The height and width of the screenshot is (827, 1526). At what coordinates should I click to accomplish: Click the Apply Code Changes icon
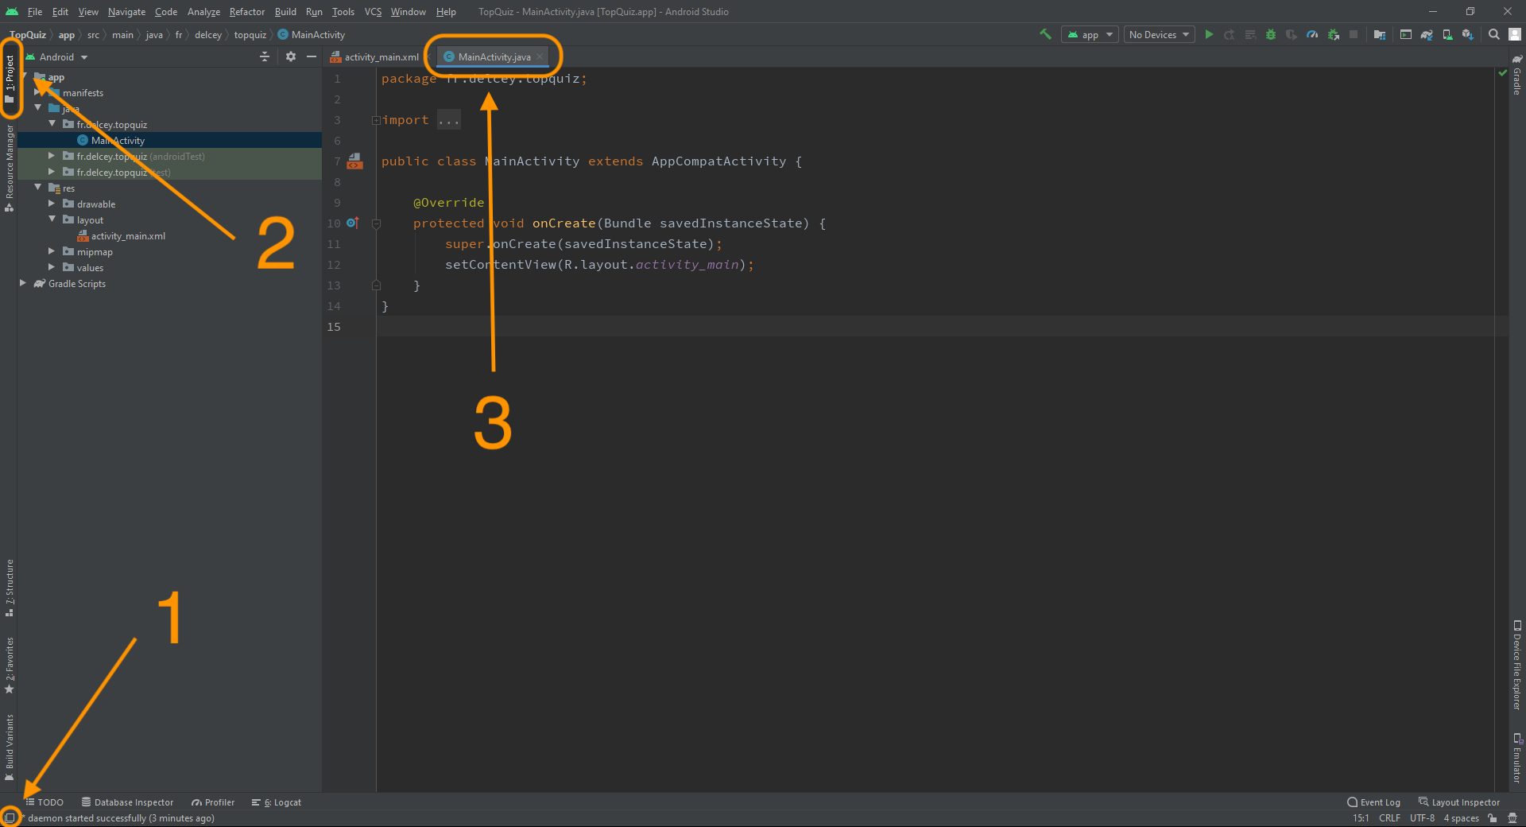click(x=1250, y=34)
